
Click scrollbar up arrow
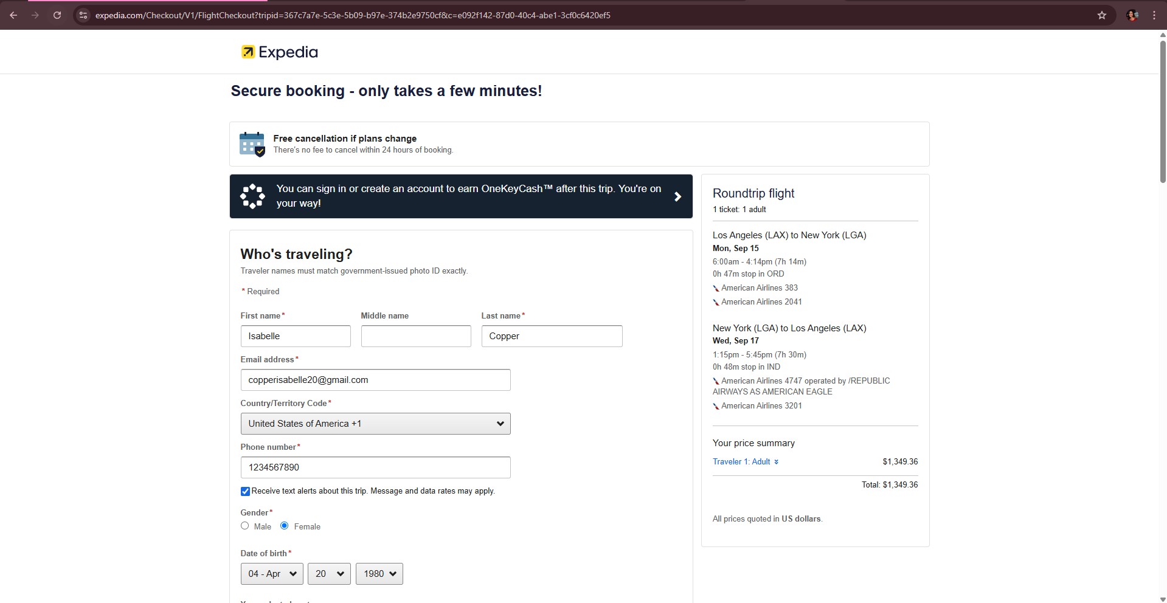tap(1163, 35)
